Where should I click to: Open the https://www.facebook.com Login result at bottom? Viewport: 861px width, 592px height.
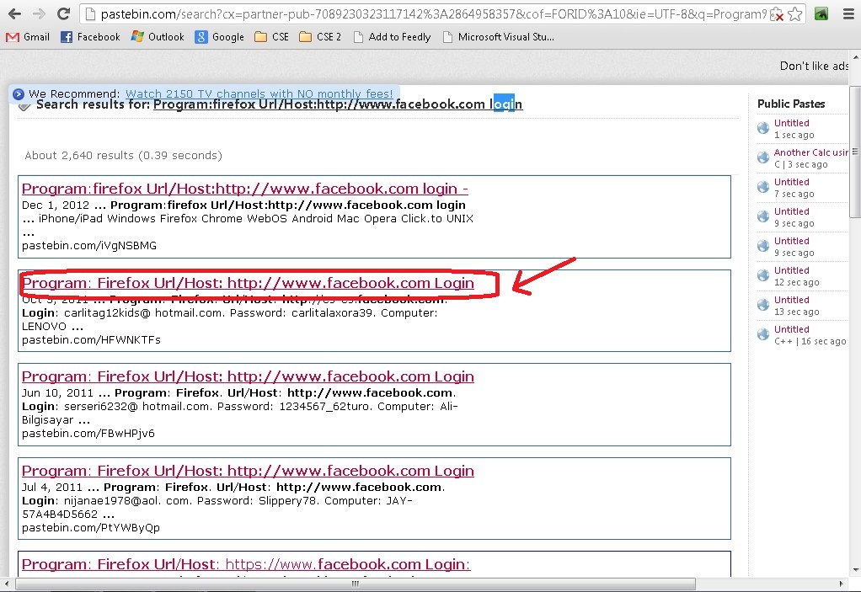pyautogui.click(x=246, y=564)
